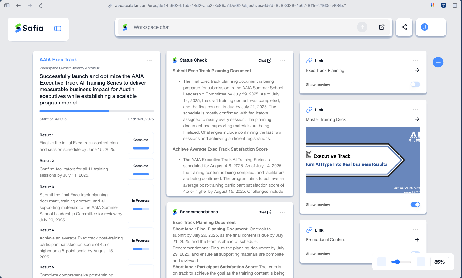This screenshot has height=278, width=462.
Task: Click the 'End: 8/30/2025' date text
Action: coord(141,119)
